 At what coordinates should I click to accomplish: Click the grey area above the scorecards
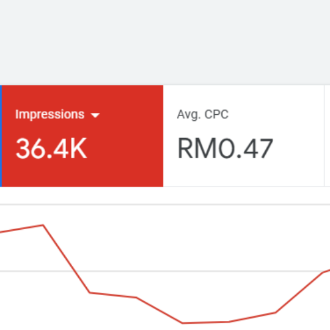165,42
